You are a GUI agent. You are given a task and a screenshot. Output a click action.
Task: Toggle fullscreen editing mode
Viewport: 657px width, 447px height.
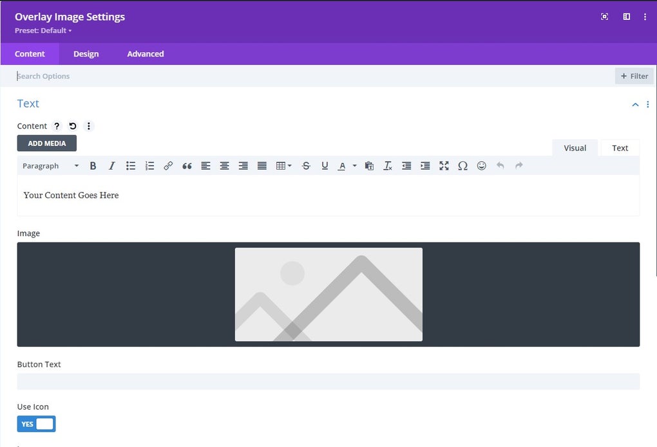[444, 165]
